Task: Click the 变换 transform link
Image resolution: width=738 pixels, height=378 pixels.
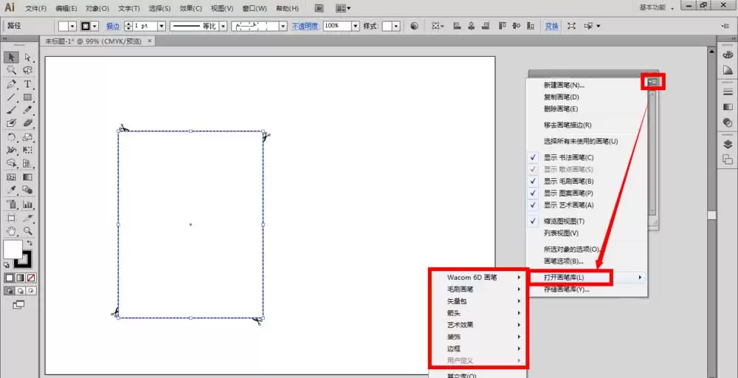Action: 551,26
